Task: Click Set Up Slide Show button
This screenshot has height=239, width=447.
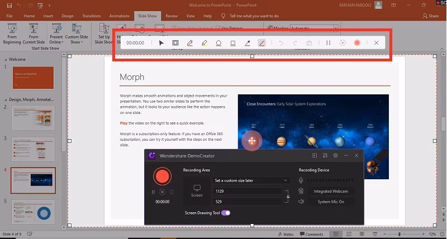Action: point(104,34)
